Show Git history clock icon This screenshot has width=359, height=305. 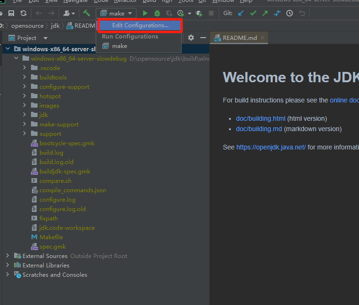pyautogui.click(x=290, y=13)
